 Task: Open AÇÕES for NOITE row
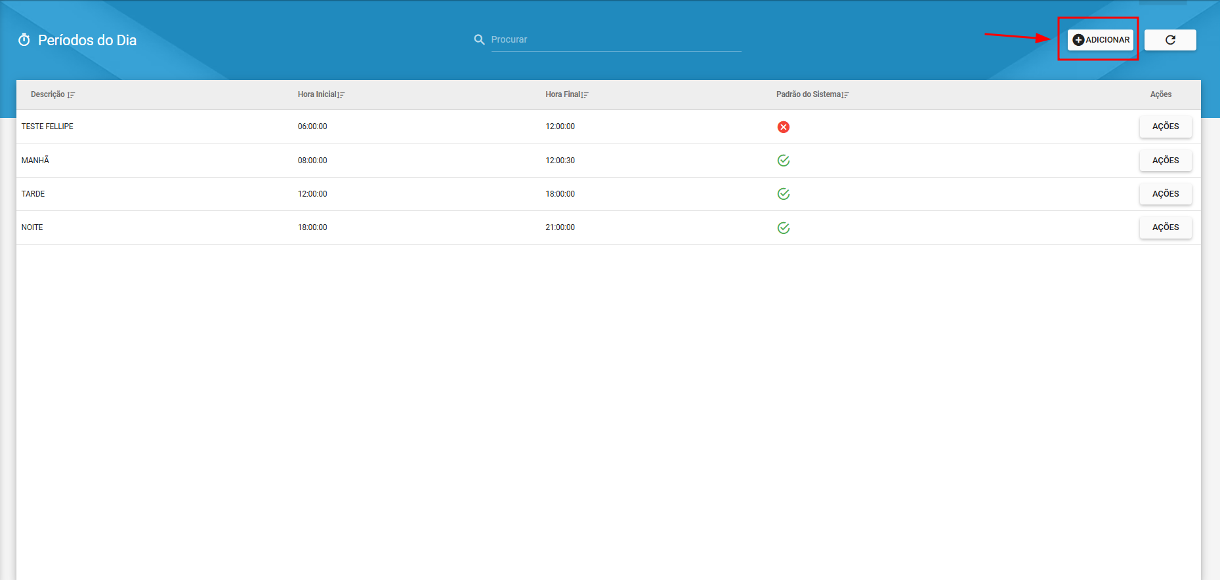[1166, 227]
